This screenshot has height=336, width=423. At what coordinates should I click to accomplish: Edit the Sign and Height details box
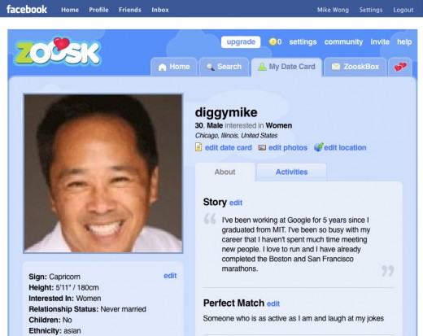170,276
